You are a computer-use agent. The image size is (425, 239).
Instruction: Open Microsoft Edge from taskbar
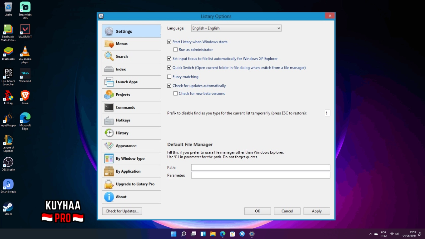pyautogui.click(x=223, y=234)
